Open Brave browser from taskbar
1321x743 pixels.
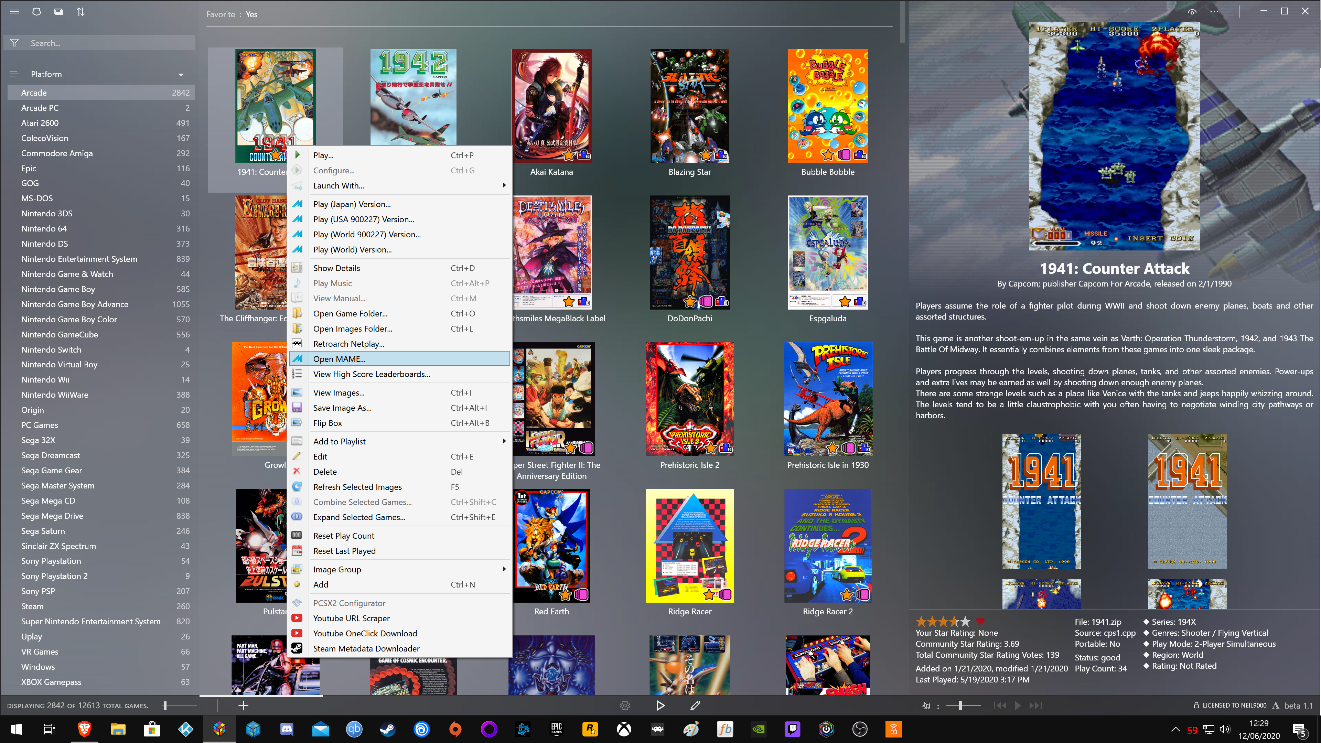pyautogui.click(x=85, y=729)
